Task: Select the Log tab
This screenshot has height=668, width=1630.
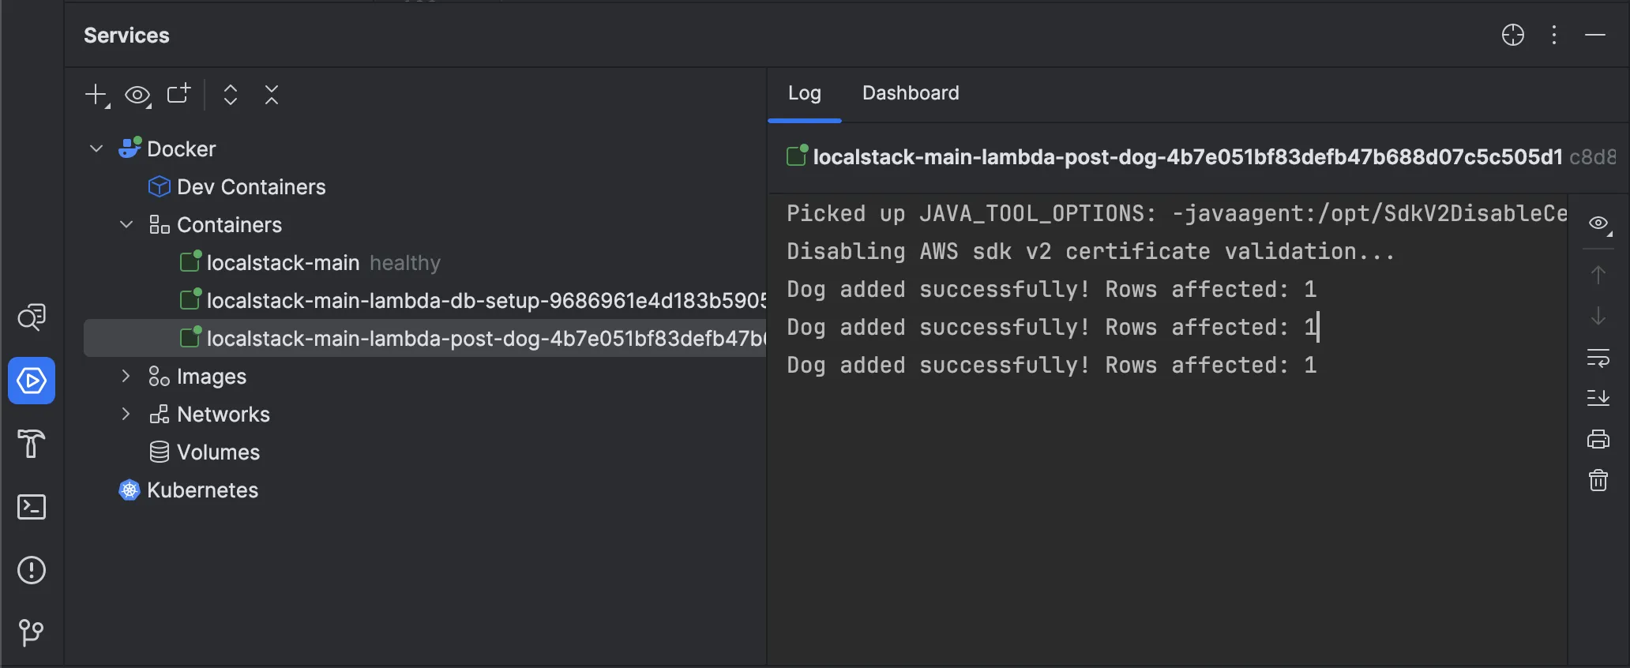Action: 804,93
